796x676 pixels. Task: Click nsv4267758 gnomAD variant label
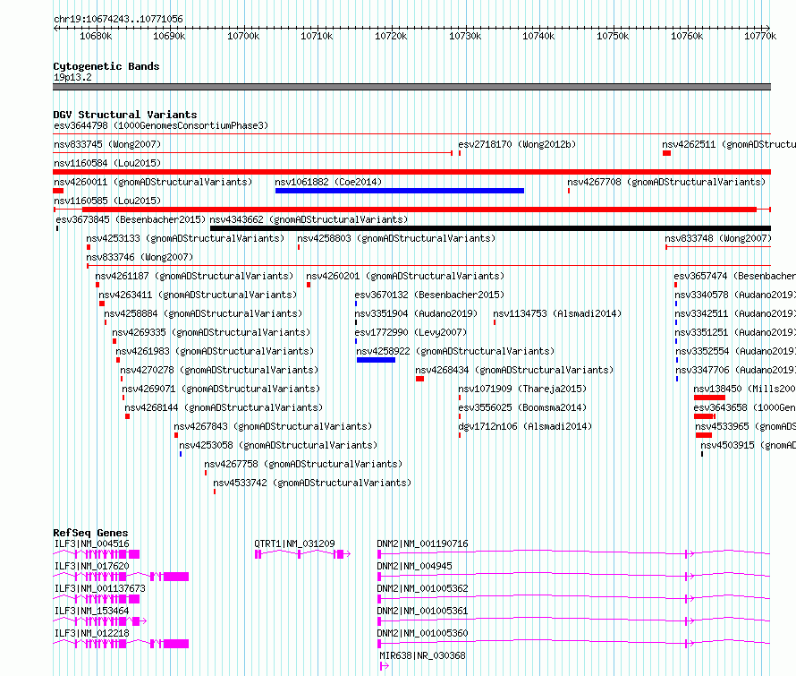pos(303,464)
